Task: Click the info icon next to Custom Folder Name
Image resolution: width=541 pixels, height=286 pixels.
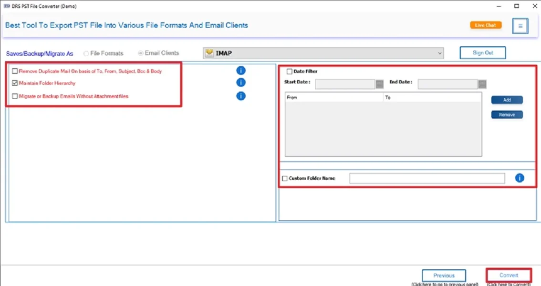Action: pyautogui.click(x=520, y=178)
